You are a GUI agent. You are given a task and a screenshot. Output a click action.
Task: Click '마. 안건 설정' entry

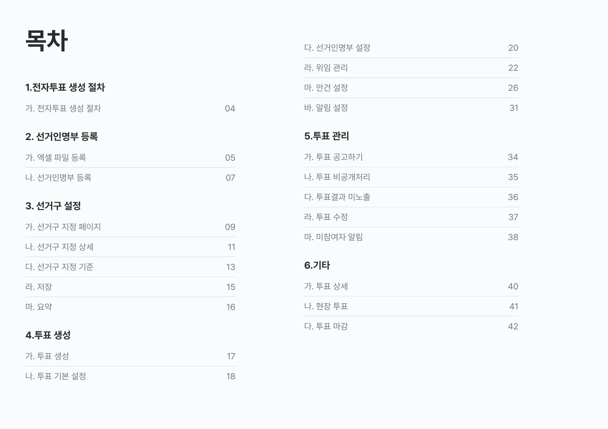[326, 88]
